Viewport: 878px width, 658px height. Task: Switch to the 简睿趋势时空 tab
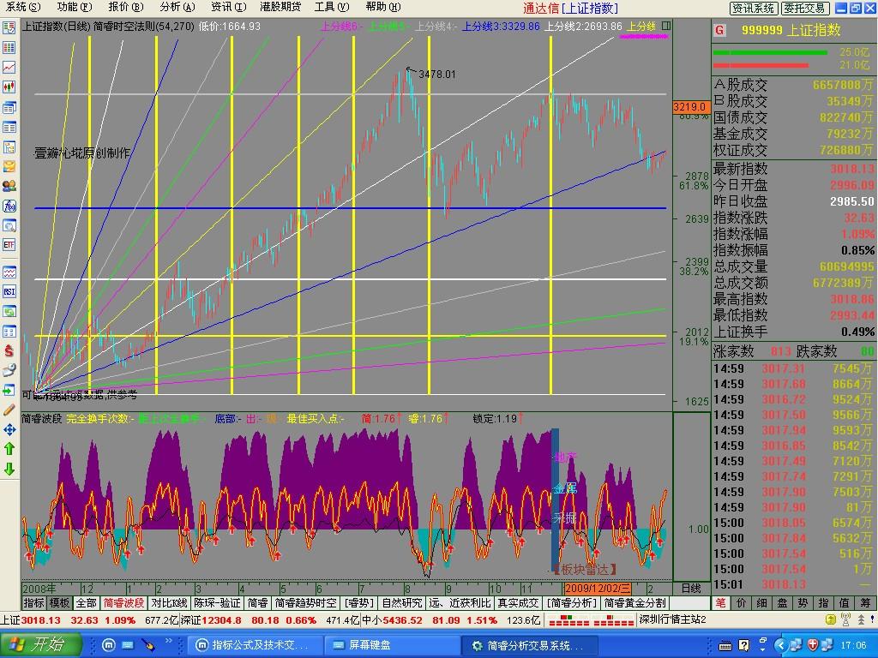(x=306, y=603)
